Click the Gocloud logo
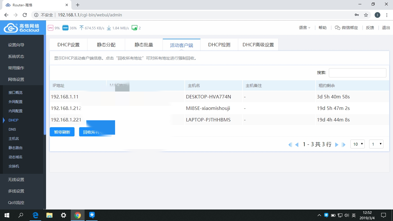This screenshot has width=393, height=221. [x=22, y=28]
